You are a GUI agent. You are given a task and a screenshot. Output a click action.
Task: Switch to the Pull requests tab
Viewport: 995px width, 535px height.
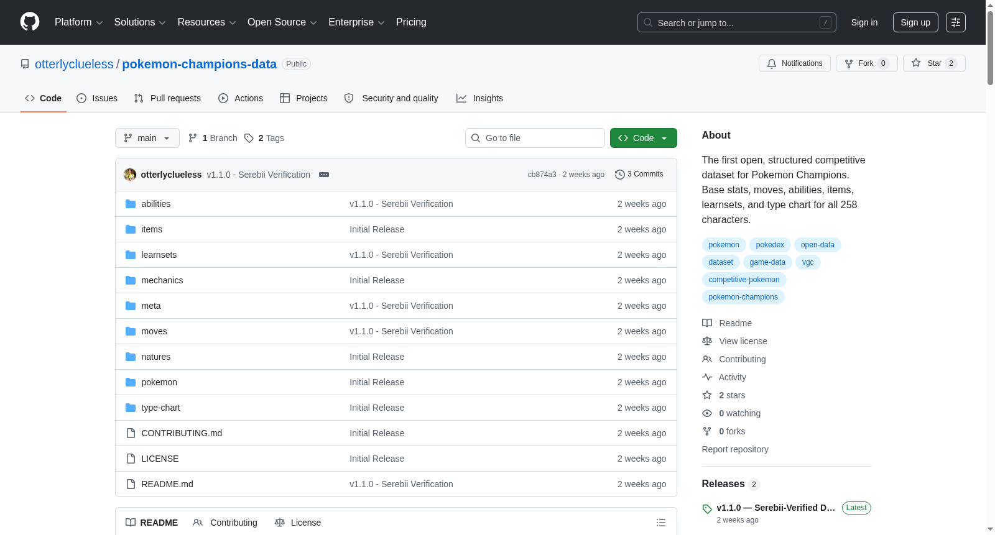[x=167, y=98]
